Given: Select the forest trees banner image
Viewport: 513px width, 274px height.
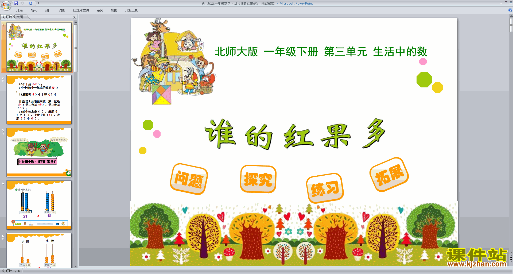Looking at the screenshot, I should (x=294, y=233).
